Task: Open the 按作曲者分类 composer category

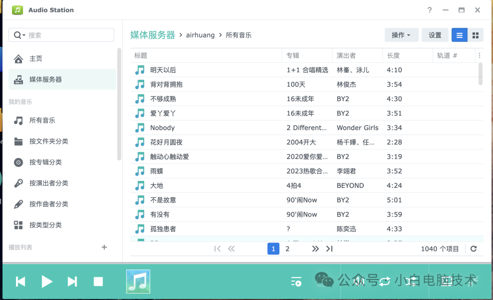Action: pyautogui.click(x=47, y=204)
